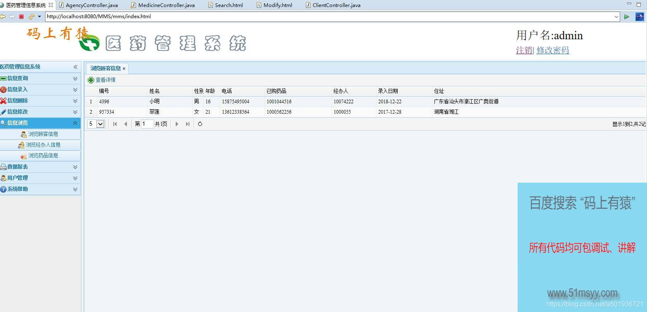Click the browser forward arrow icon

point(12,17)
